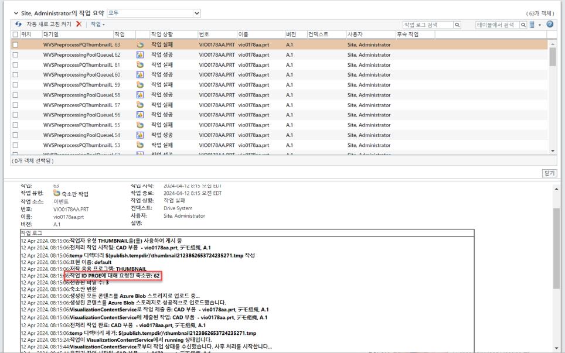Click the publish job icon in row 54
Screen dimensions: 565x353
pyautogui.click(x=140, y=135)
